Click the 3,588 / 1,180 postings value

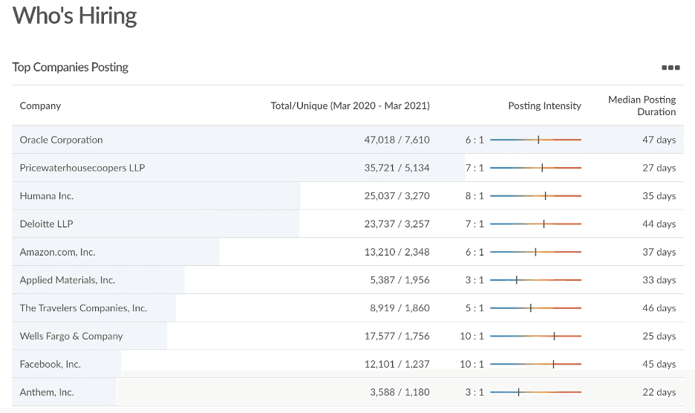point(399,392)
